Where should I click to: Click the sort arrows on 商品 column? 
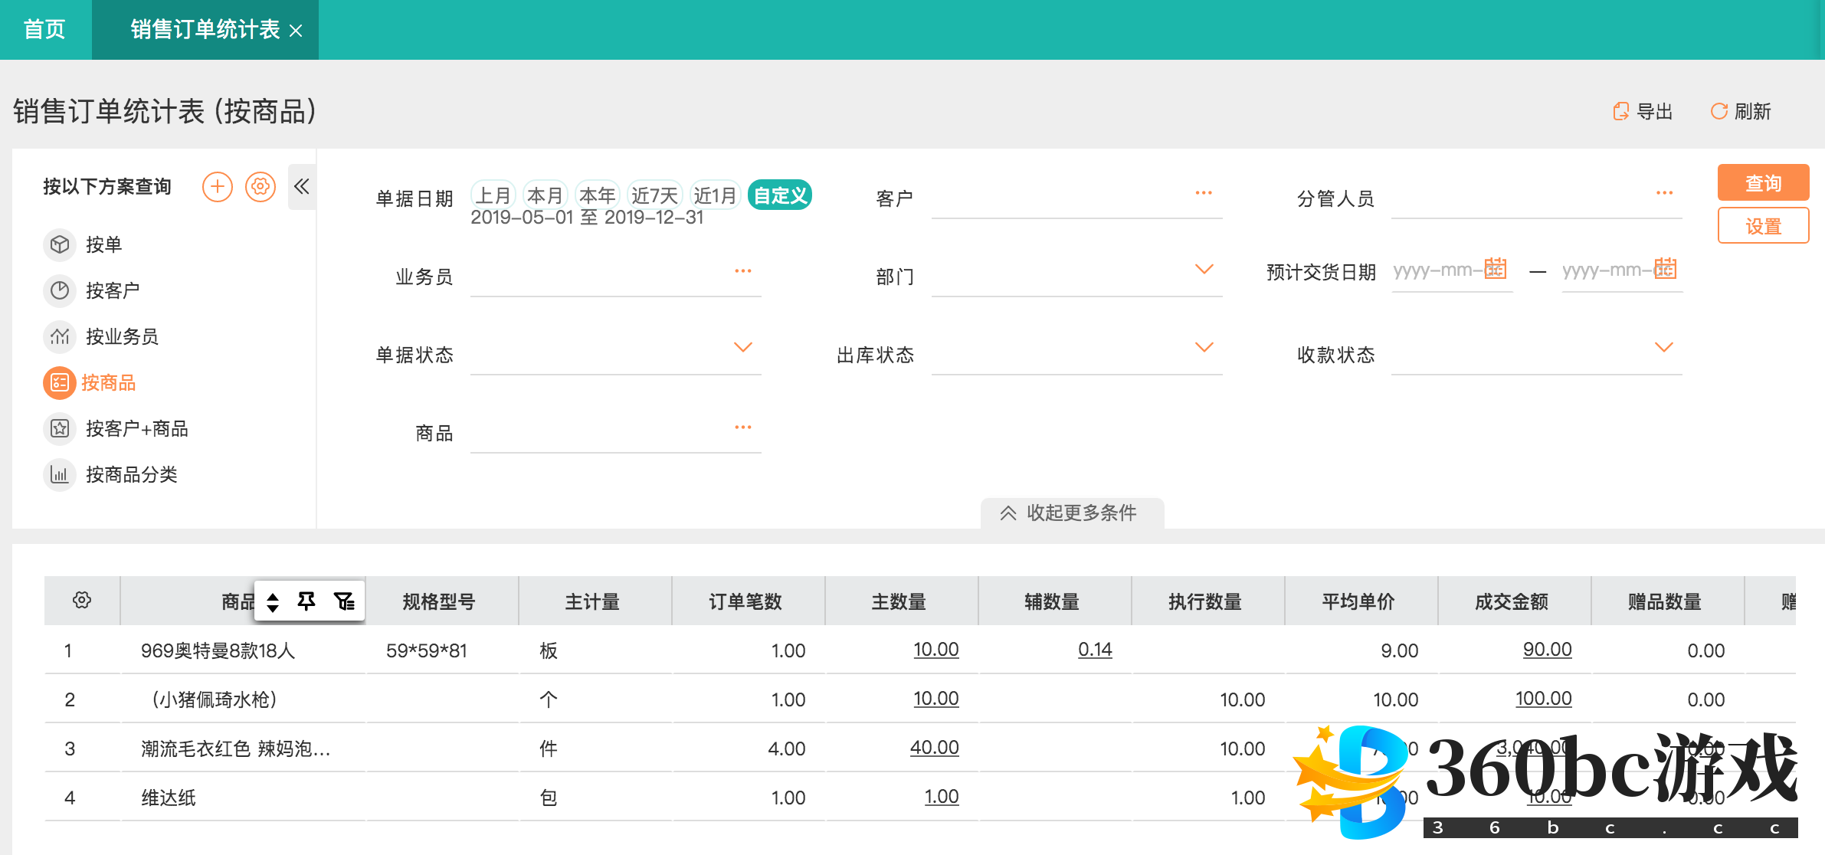click(272, 601)
